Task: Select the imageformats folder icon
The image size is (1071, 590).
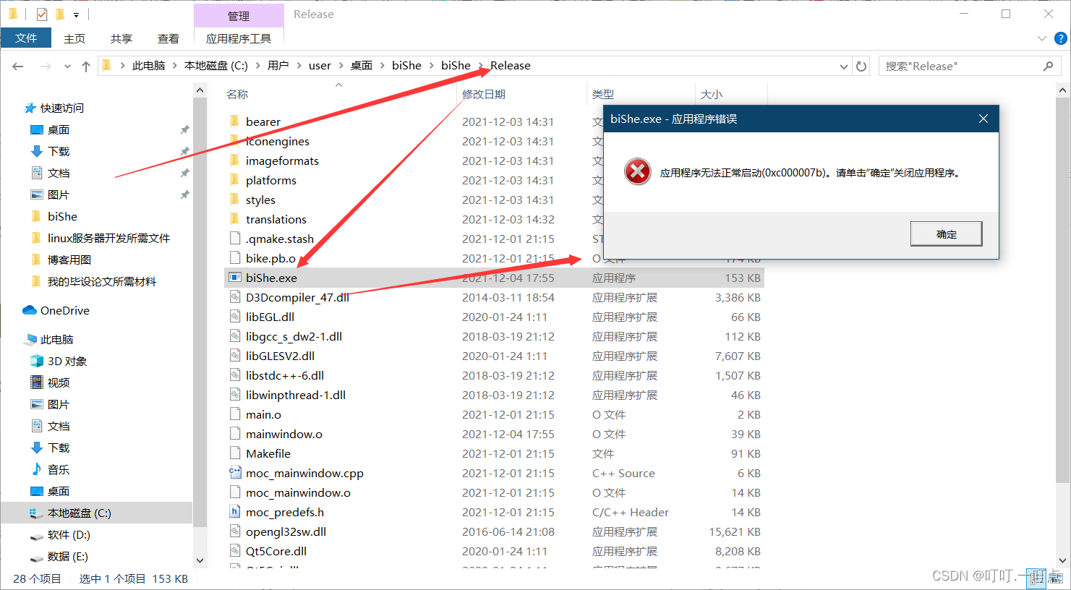Action: pos(234,161)
